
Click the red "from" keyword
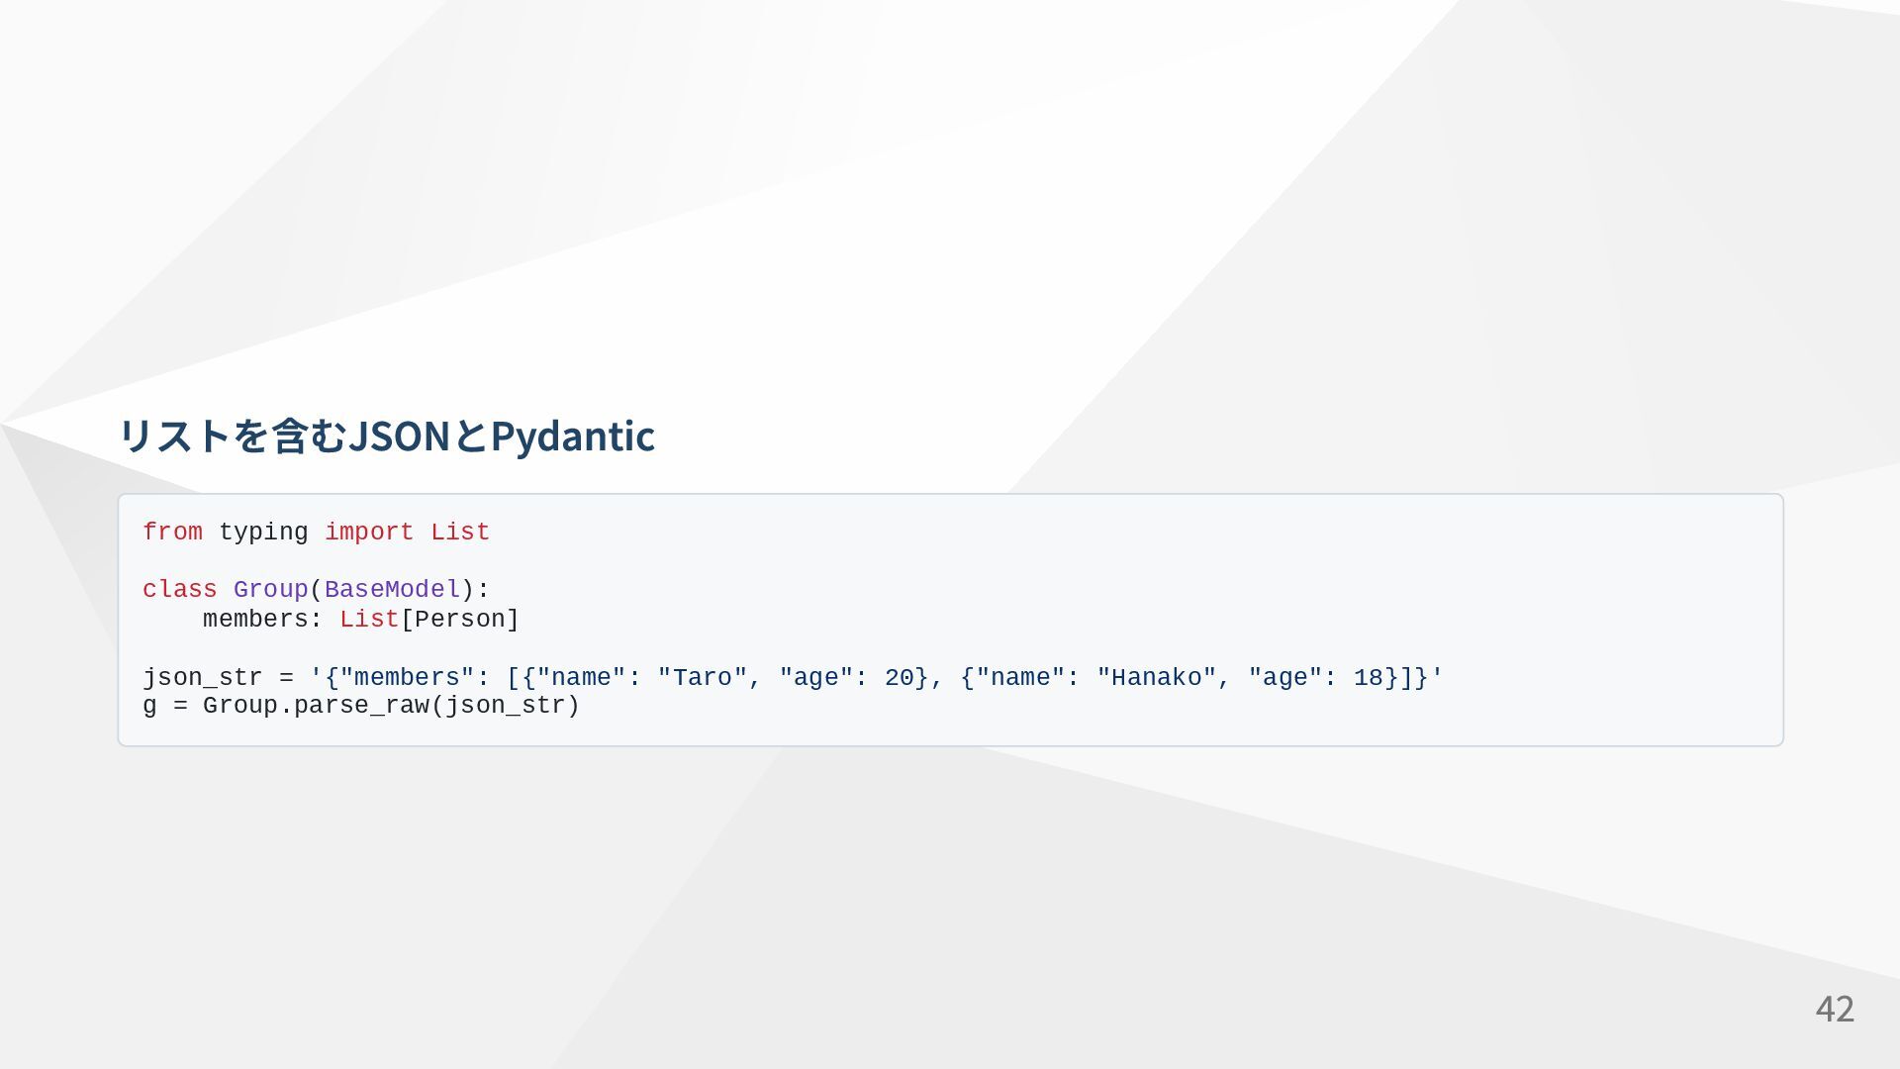(x=172, y=533)
